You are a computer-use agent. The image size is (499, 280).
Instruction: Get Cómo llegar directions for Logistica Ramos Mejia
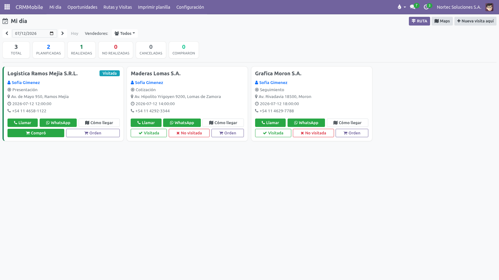(x=99, y=123)
